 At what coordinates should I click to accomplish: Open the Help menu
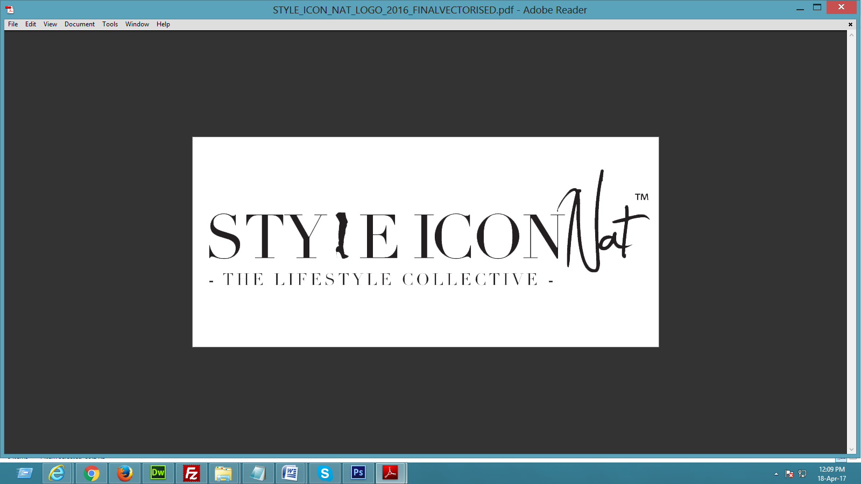[163, 24]
